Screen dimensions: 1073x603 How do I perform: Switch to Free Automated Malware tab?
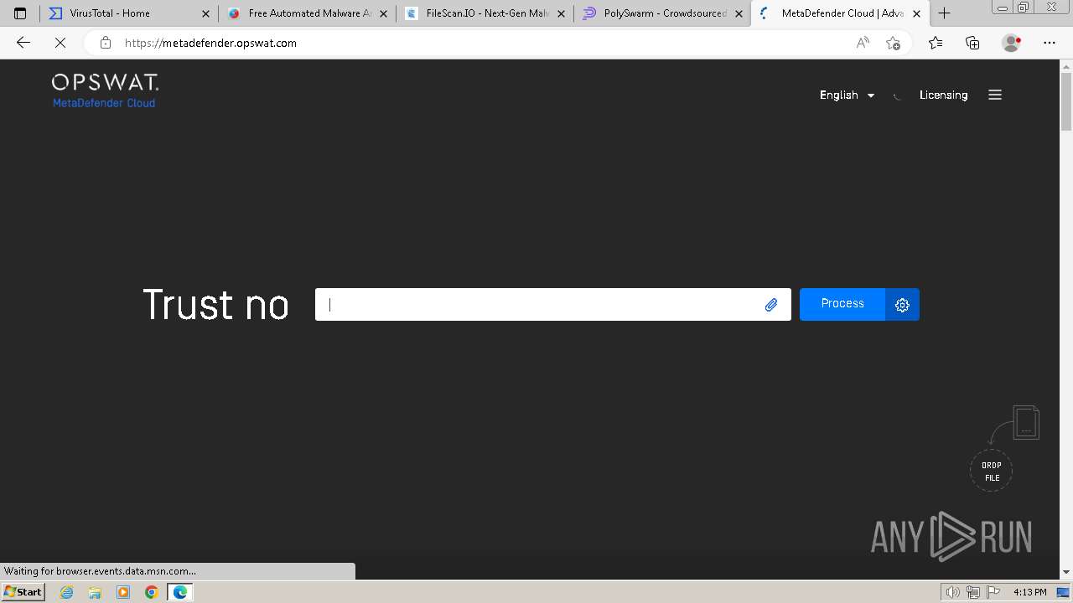pyautogui.click(x=307, y=13)
